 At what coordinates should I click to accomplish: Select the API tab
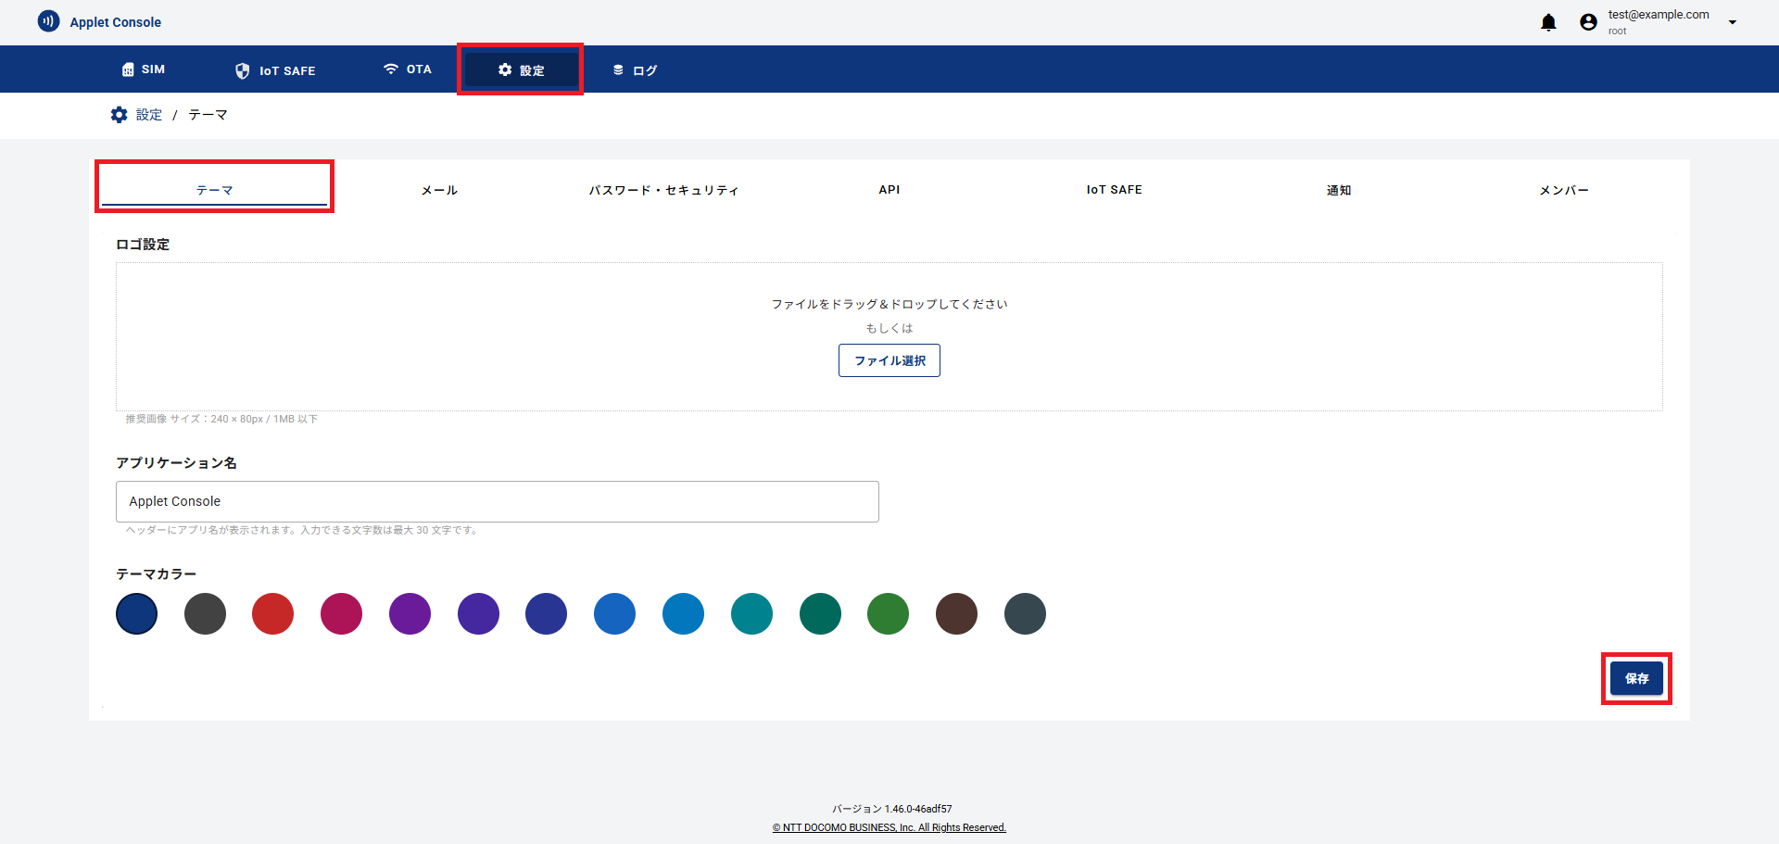pos(889,190)
